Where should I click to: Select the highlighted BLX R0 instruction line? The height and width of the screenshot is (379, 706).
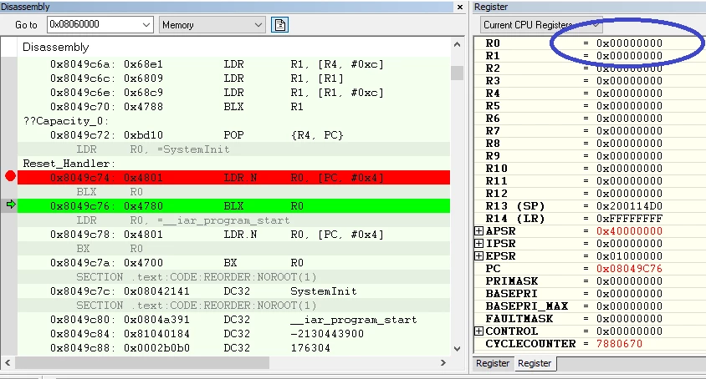click(233, 206)
